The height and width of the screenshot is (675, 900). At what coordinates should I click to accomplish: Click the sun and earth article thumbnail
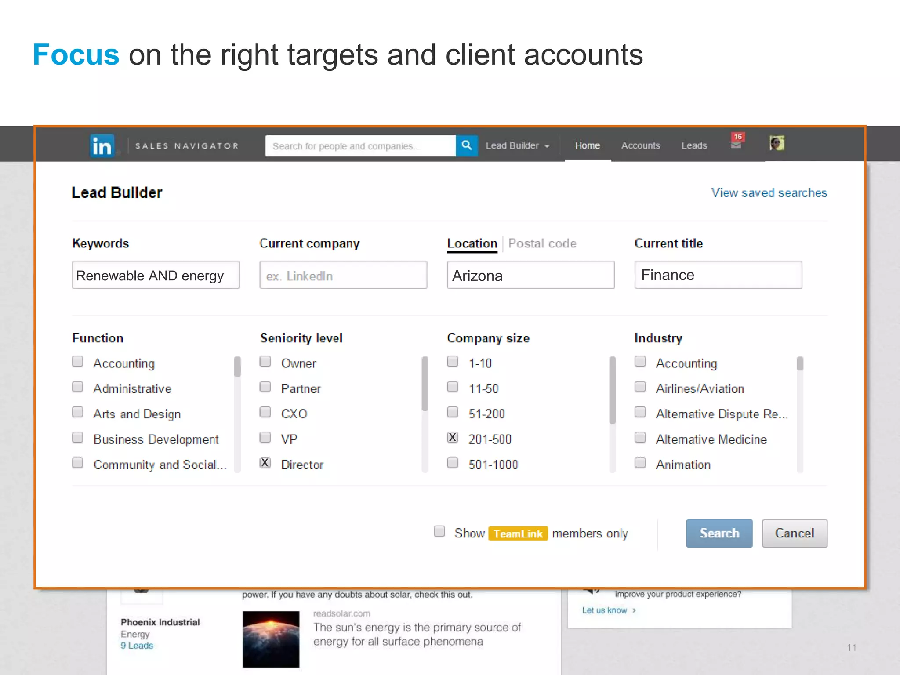coord(271,639)
